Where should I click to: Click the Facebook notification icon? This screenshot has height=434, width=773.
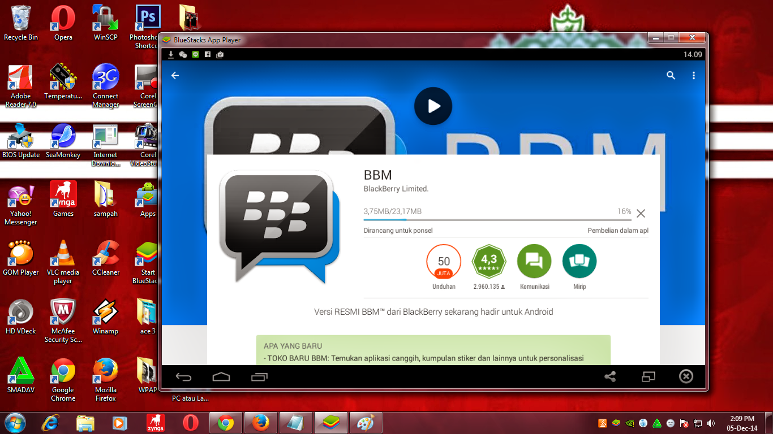pyautogui.click(x=208, y=55)
